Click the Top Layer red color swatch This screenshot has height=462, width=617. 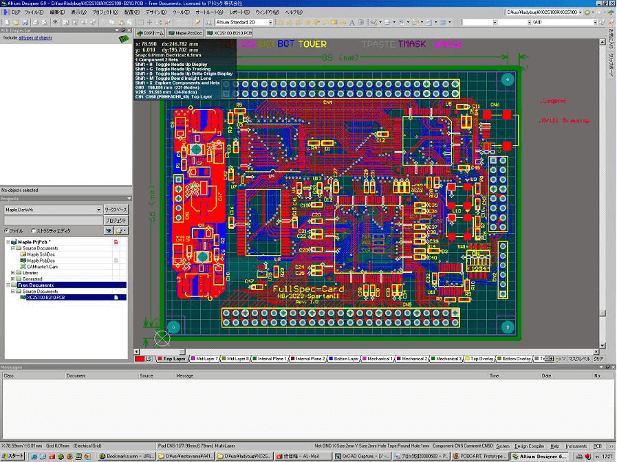(159, 358)
